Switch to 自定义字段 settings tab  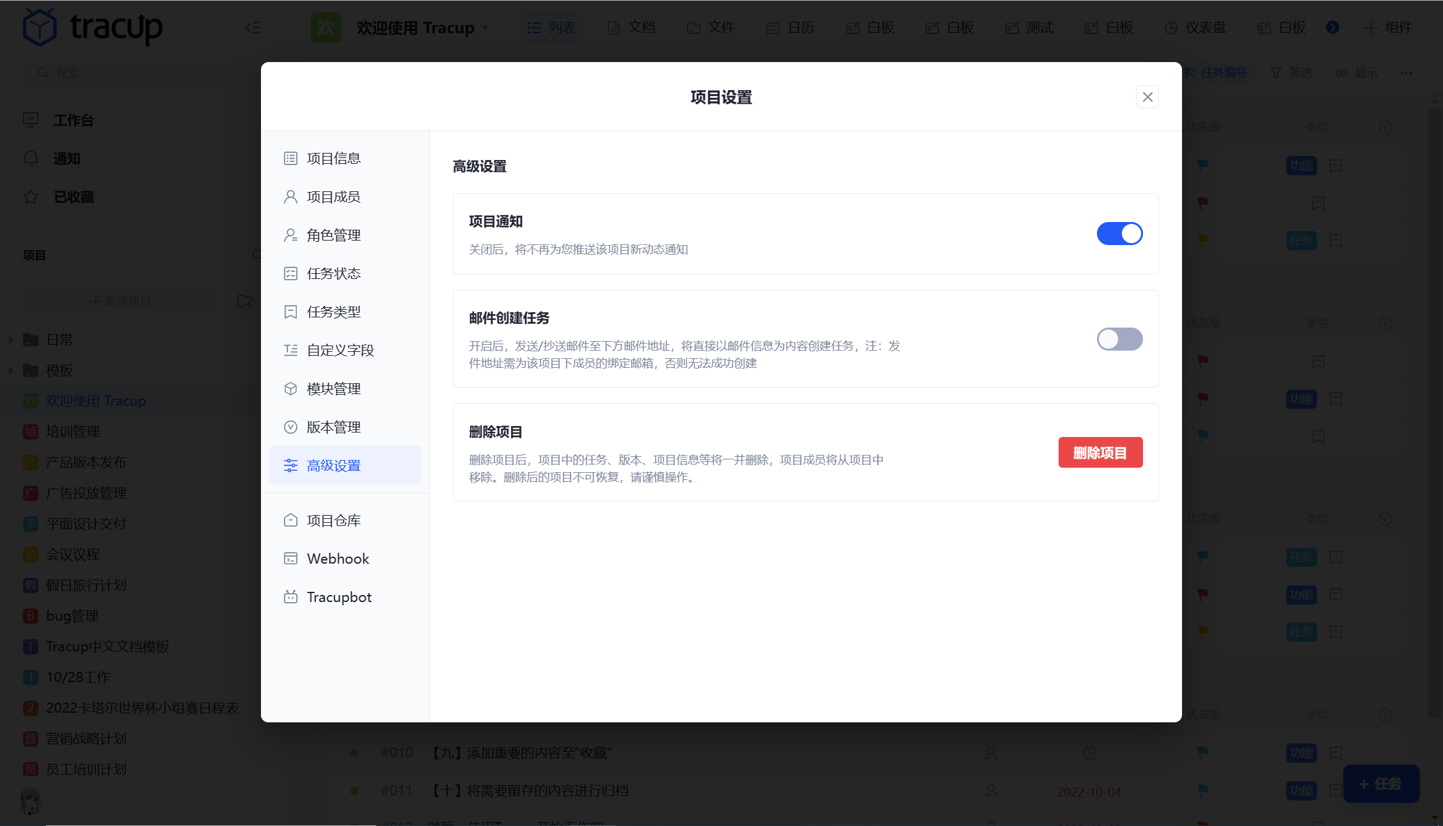(340, 350)
